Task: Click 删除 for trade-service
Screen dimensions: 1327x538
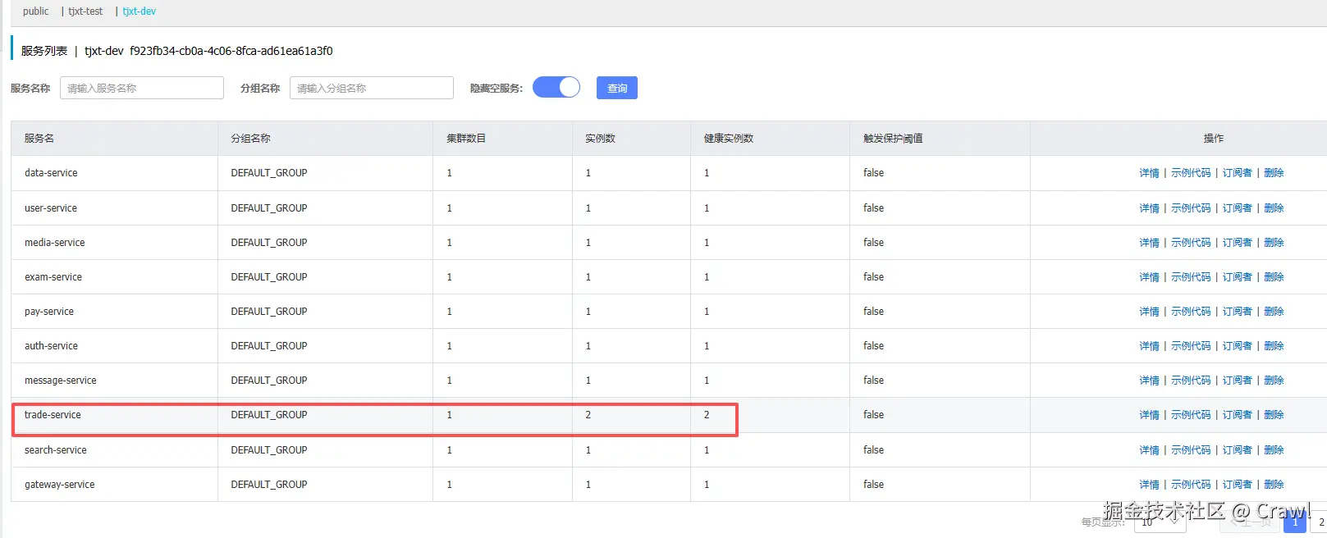Action: (1274, 415)
